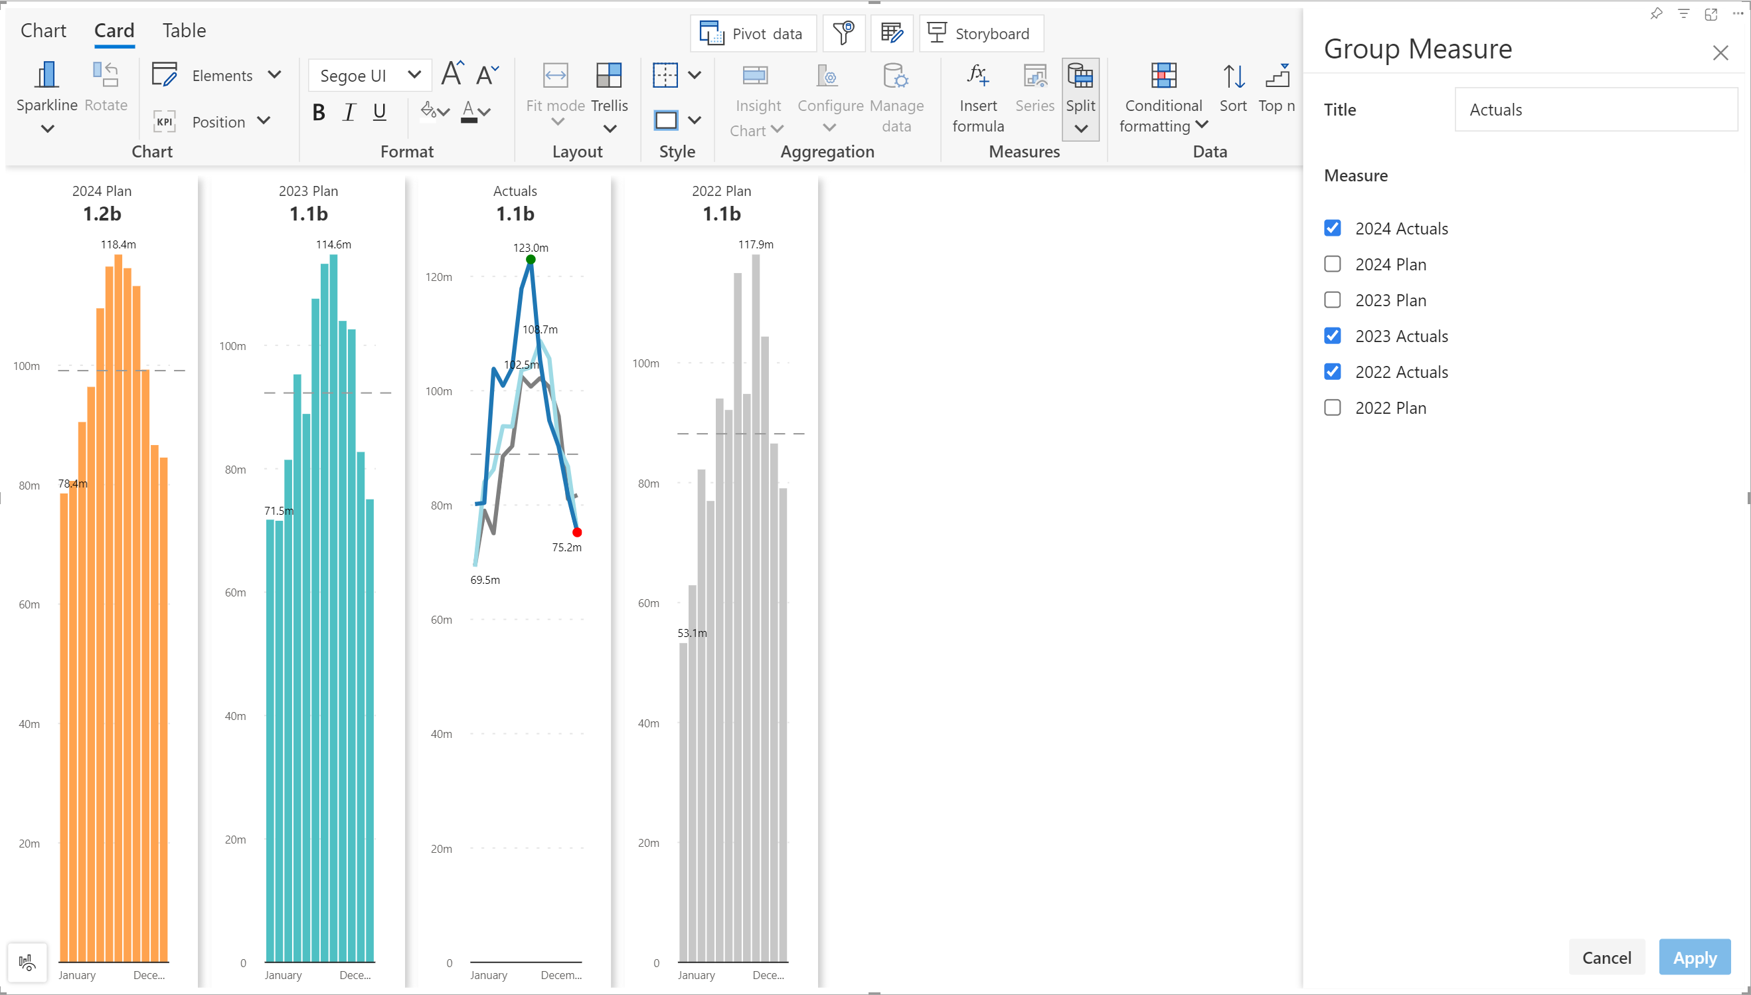Click the Trellis layout icon

coord(608,76)
